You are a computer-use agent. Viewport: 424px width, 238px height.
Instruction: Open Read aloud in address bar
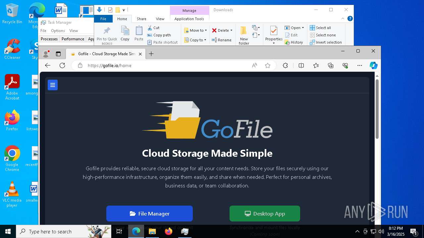[x=254, y=65]
